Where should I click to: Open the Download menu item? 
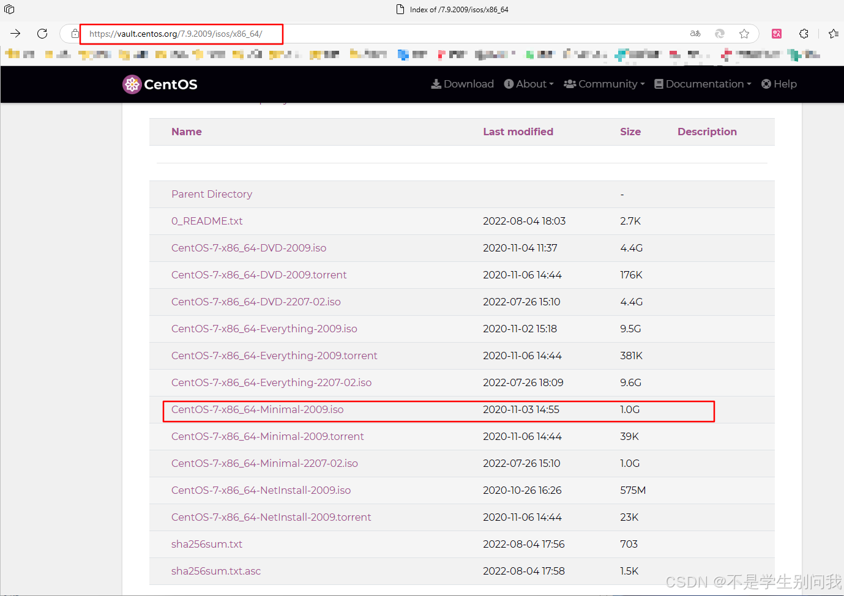(462, 84)
